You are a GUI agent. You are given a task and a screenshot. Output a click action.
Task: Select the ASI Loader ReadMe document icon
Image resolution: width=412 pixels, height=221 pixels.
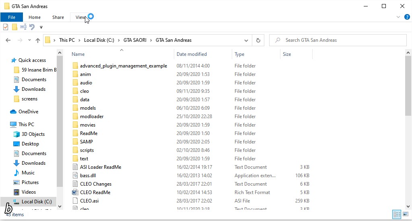(75, 167)
